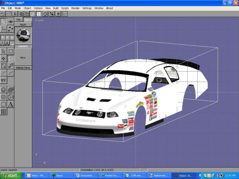Click the circled-square icon in top toolbar
This screenshot has width=239, height=179.
tap(45, 14)
